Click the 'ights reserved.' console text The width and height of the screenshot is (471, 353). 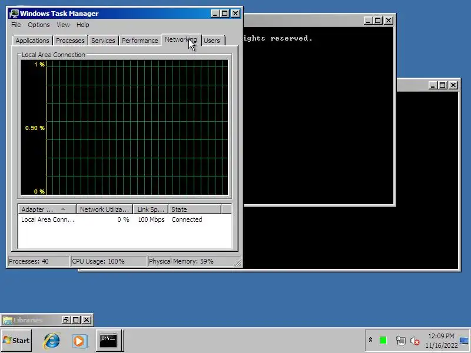(278, 38)
